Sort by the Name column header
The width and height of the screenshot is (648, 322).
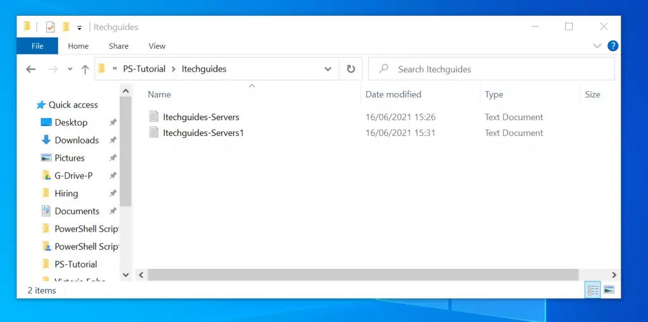[x=159, y=94]
